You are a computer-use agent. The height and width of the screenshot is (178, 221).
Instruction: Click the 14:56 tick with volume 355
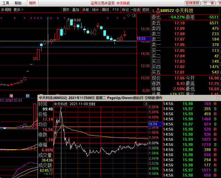190,109
